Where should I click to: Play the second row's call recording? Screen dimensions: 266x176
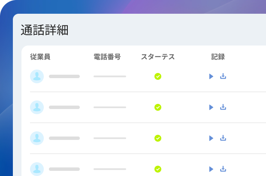(211, 107)
